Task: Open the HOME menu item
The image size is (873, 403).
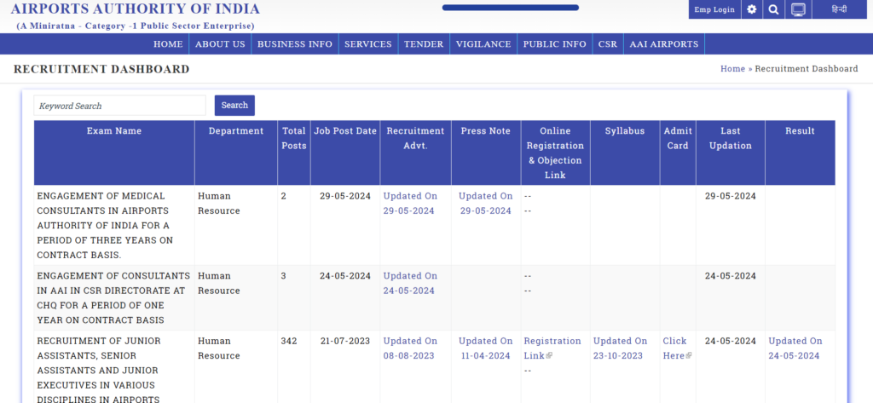Action: tap(168, 44)
